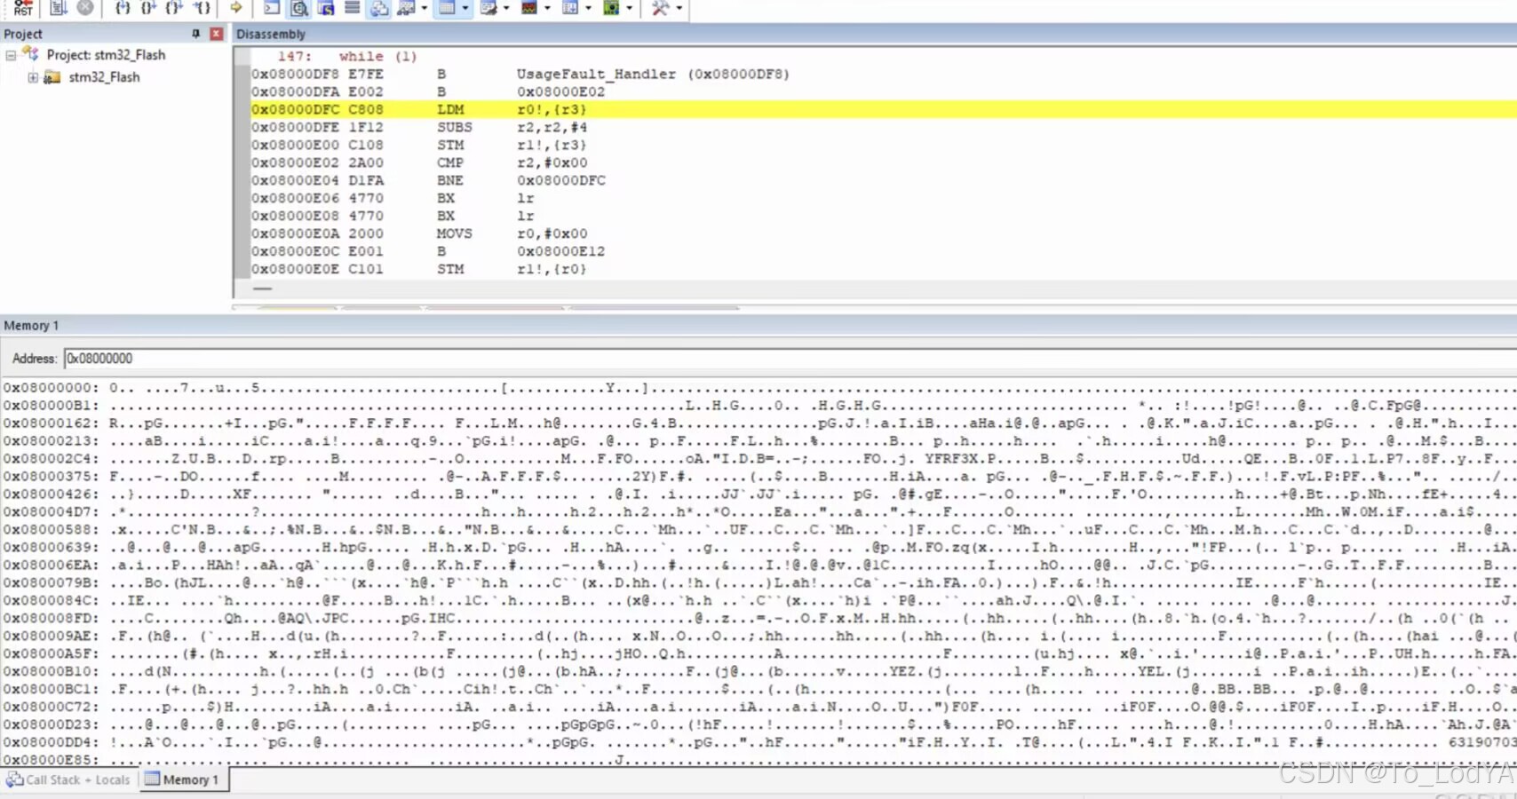Image resolution: width=1517 pixels, height=799 pixels.
Task: Open the Symbols Window icon
Action: point(326,8)
